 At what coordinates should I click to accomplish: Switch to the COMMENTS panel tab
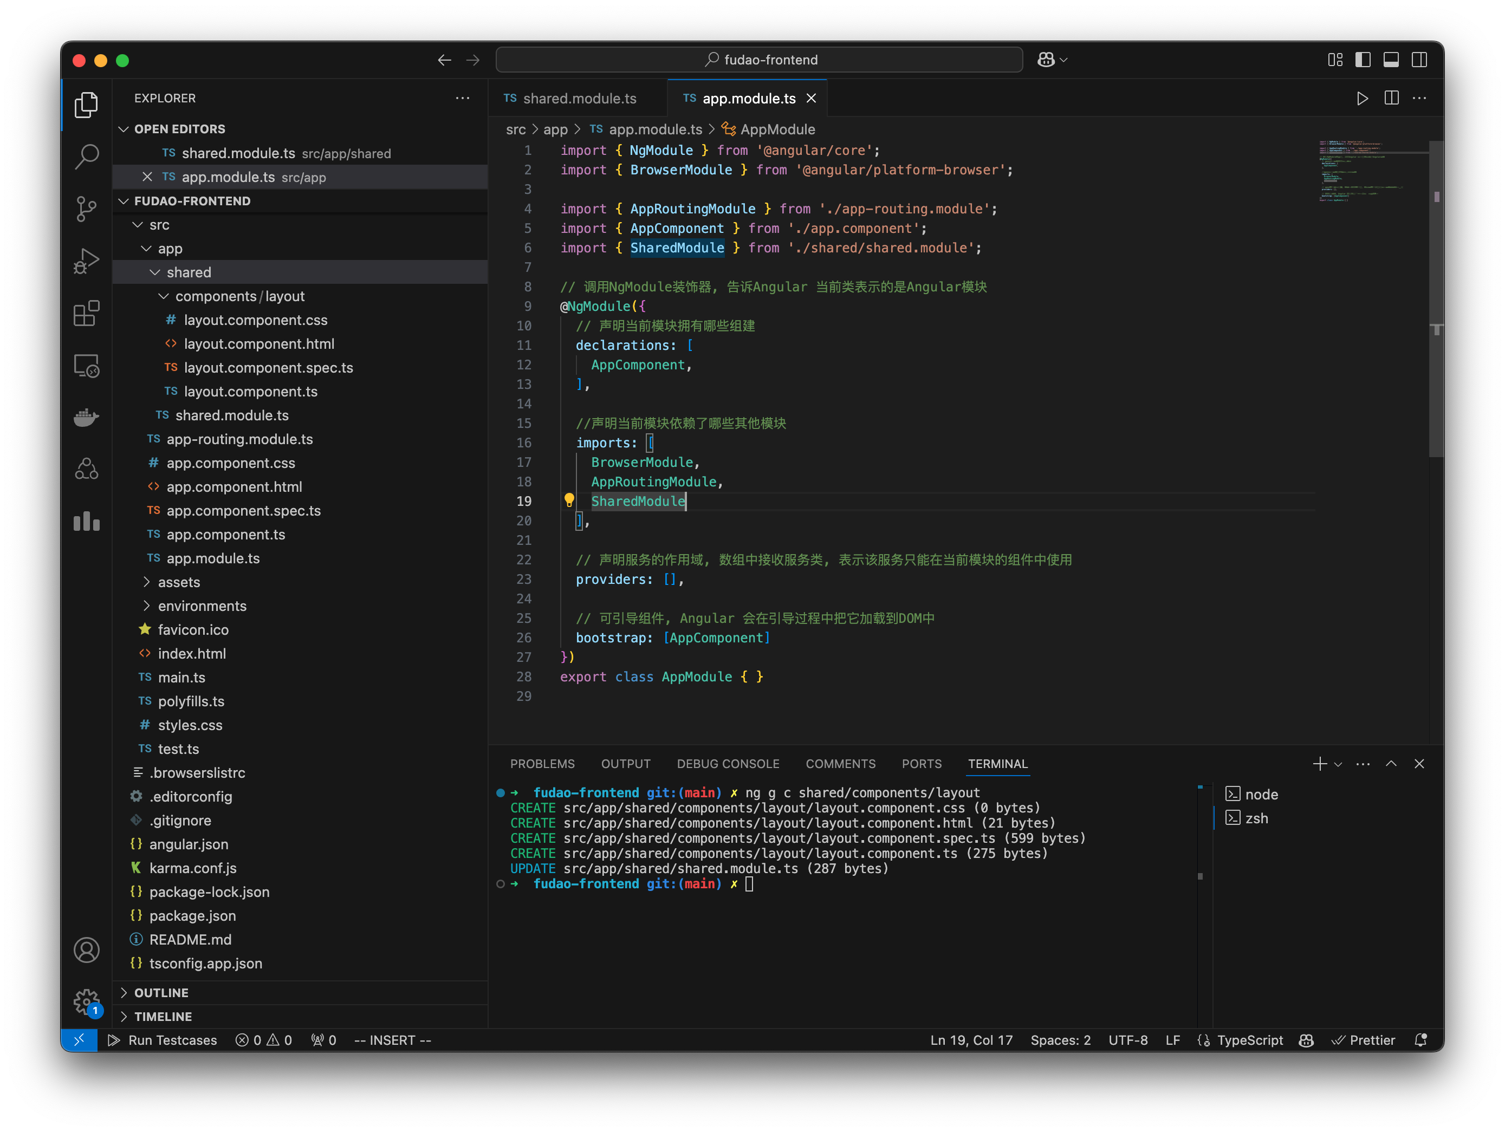(x=840, y=764)
